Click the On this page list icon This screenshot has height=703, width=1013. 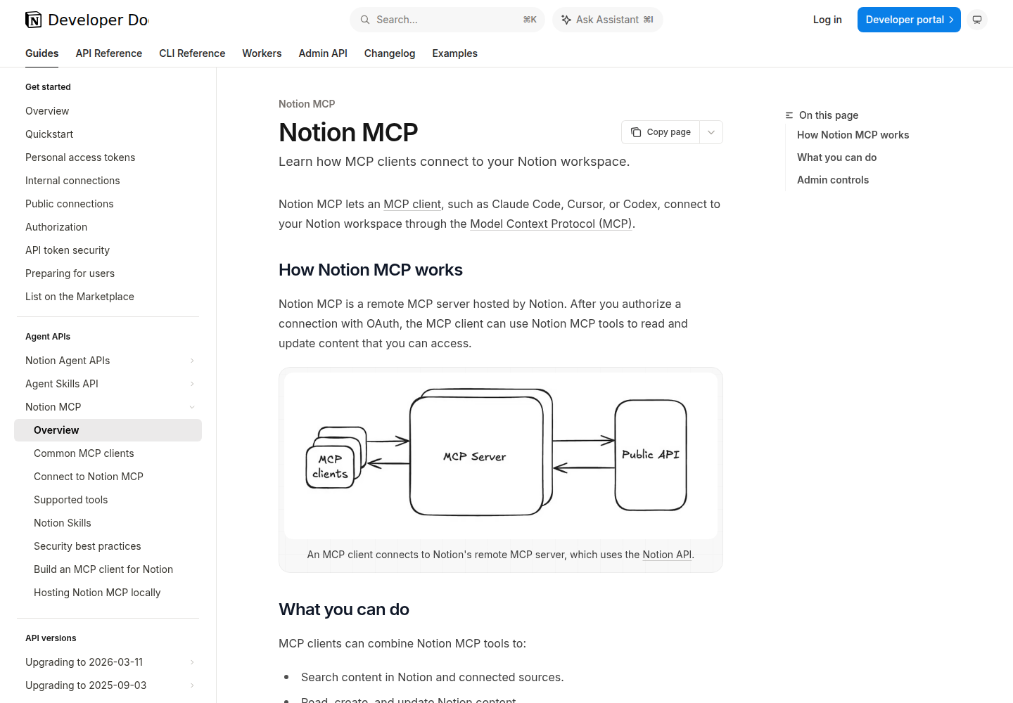(789, 115)
